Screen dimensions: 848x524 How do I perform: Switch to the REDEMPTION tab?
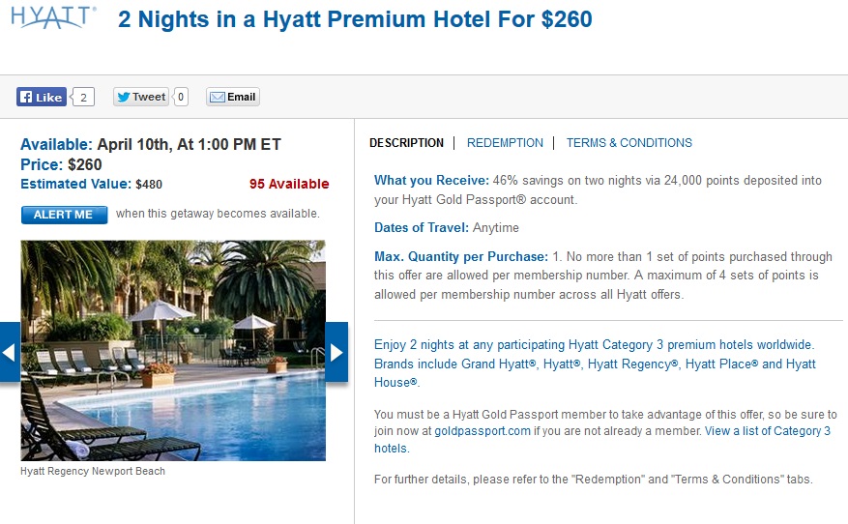coord(505,143)
